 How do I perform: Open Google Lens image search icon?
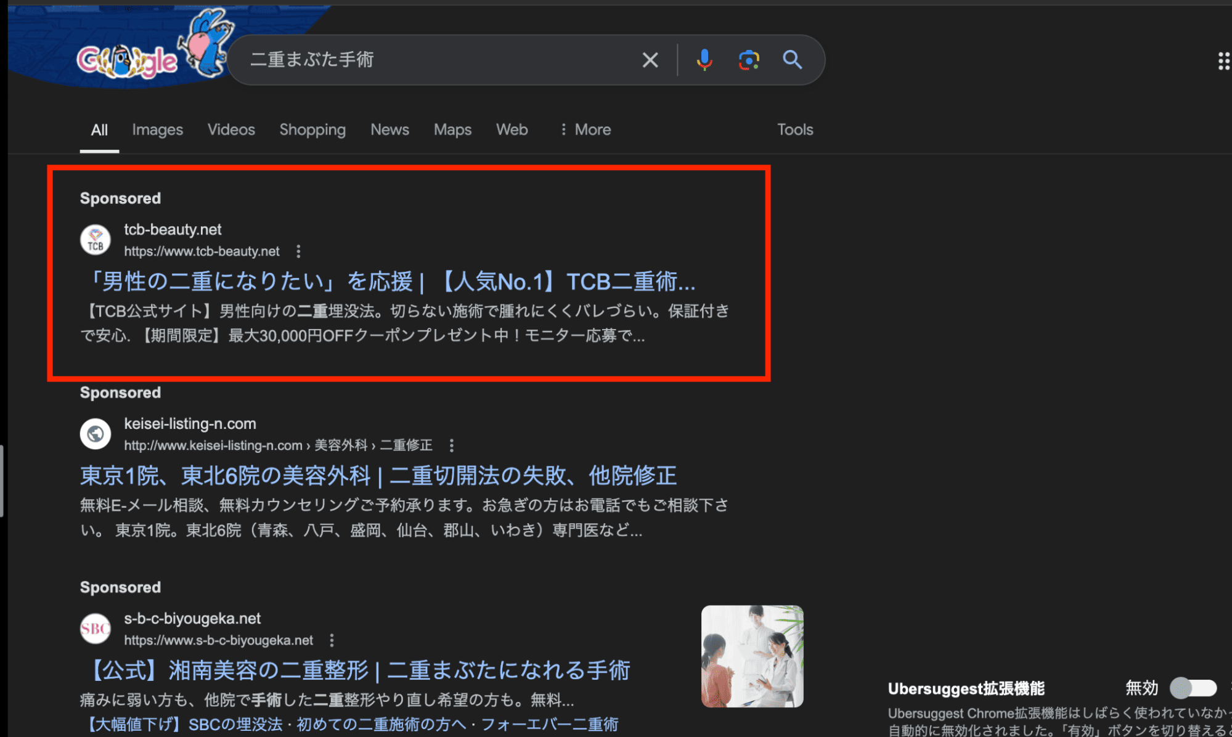click(749, 60)
